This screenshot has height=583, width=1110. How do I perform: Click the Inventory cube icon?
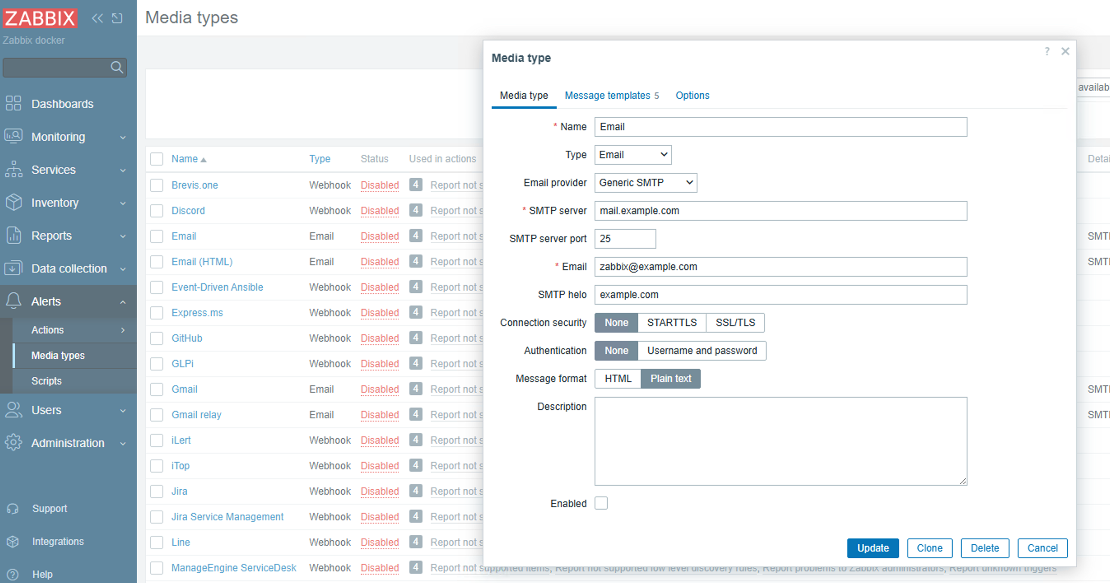coord(13,202)
